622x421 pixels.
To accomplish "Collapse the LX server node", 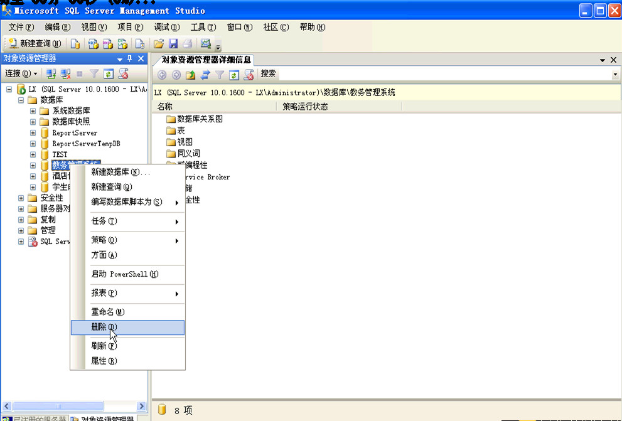I will pyautogui.click(x=9, y=89).
